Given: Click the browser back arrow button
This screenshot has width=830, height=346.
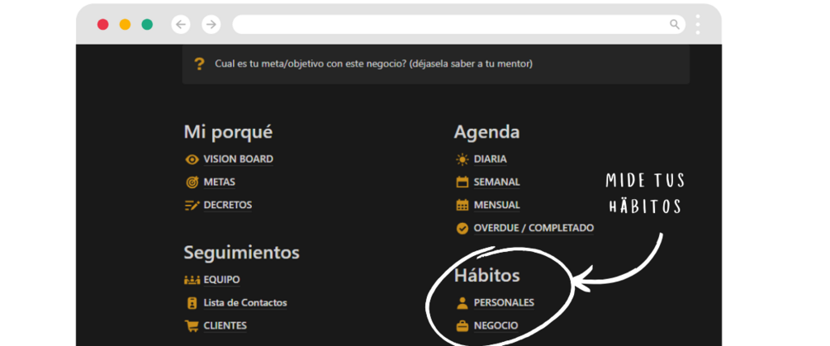Looking at the screenshot, I should point(181,24).
